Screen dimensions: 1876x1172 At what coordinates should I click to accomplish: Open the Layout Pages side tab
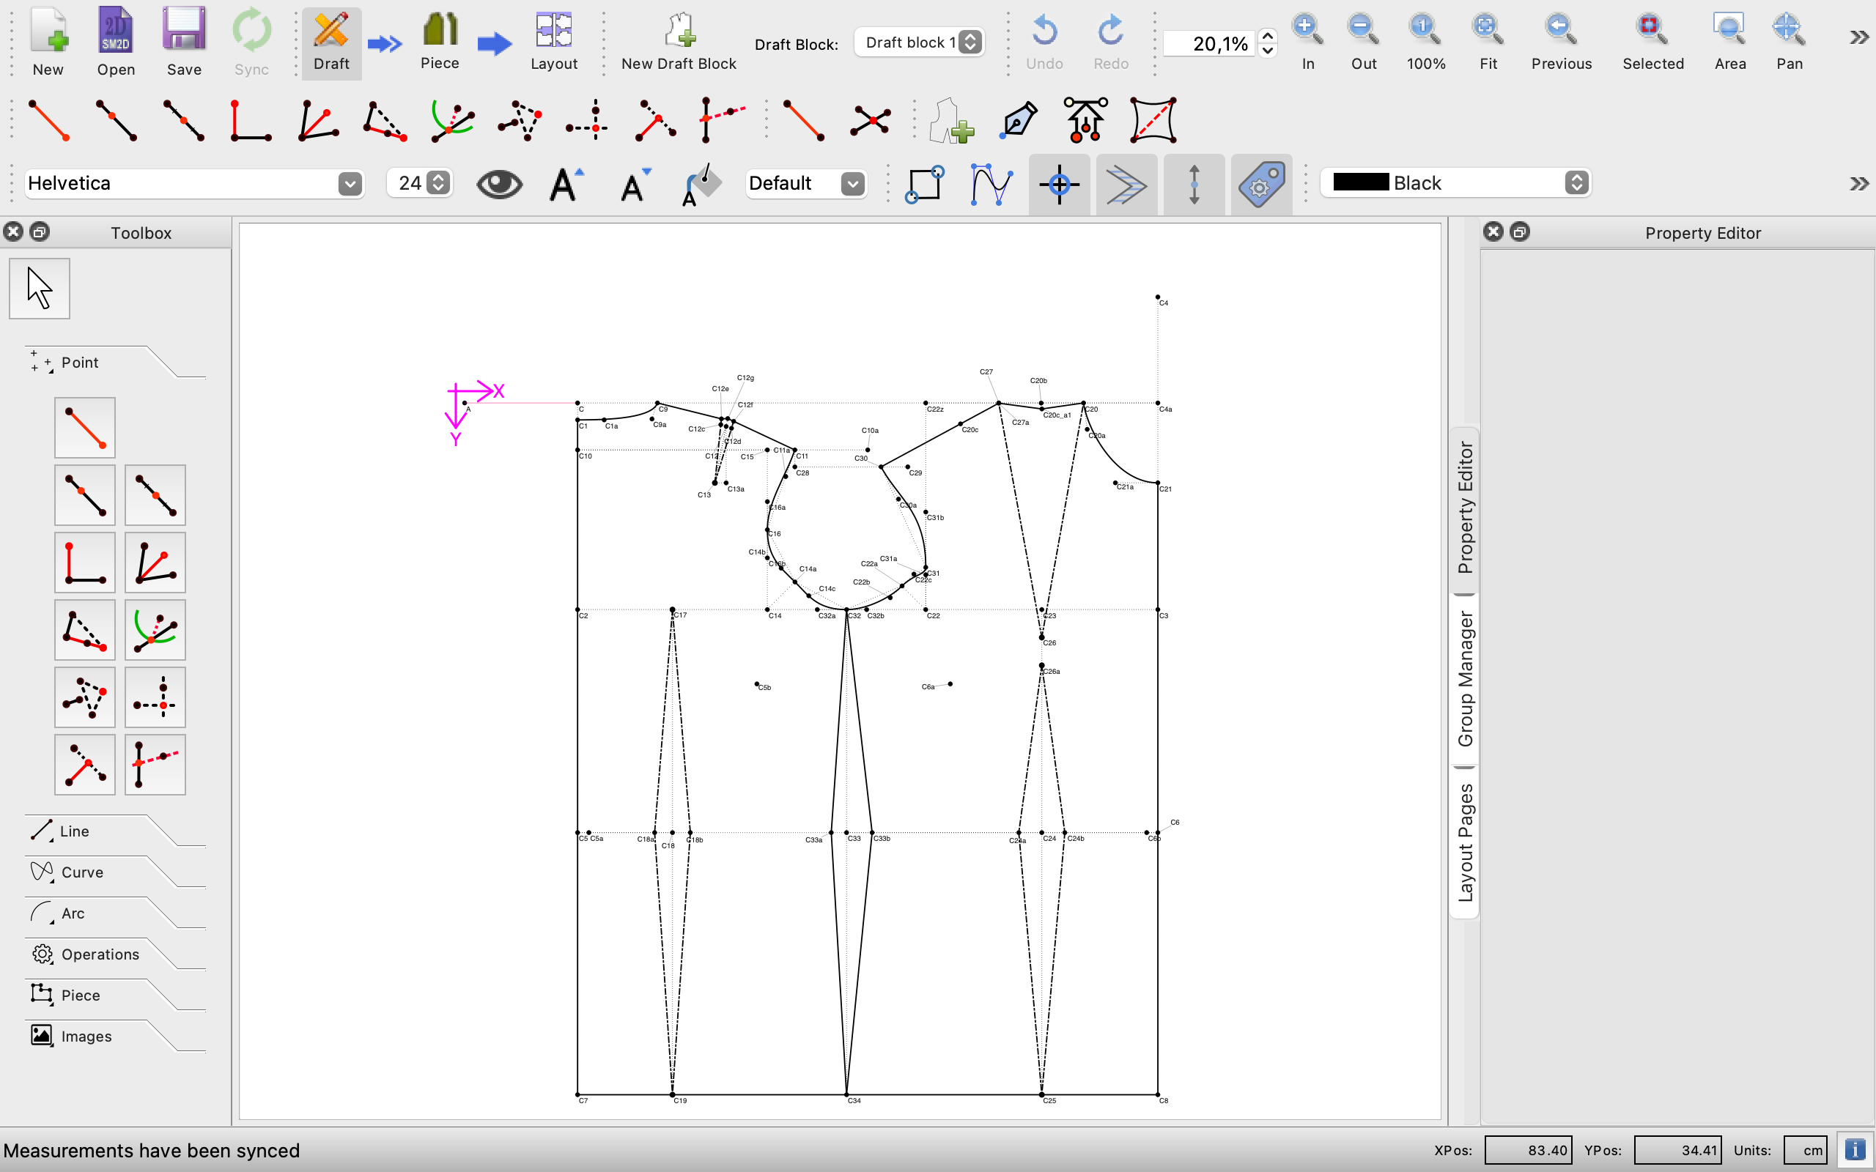point(1464,842)
